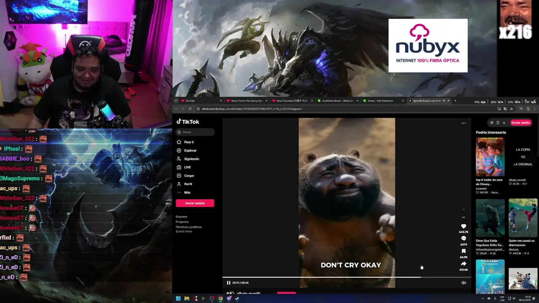Click the elbajo_mund0 author name

point(248,293)
